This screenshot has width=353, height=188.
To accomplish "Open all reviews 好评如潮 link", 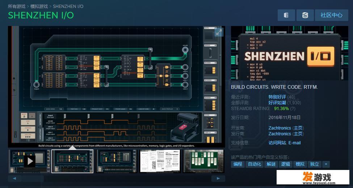I will tap(277, 103).
